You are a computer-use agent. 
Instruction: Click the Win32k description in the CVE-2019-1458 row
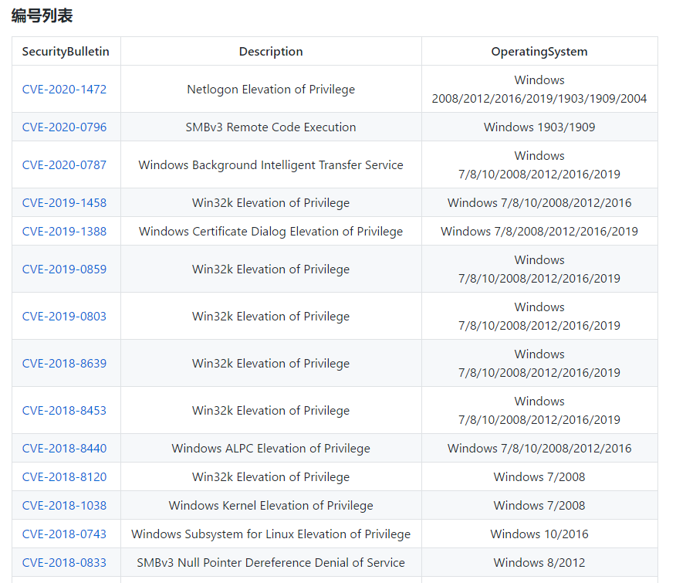click(x=271, y=203)
